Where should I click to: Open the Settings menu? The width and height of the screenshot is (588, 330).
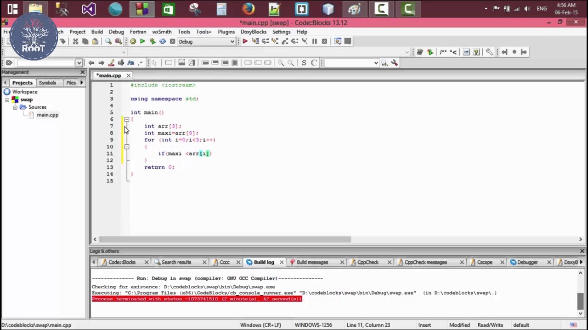tap(281, 32)
